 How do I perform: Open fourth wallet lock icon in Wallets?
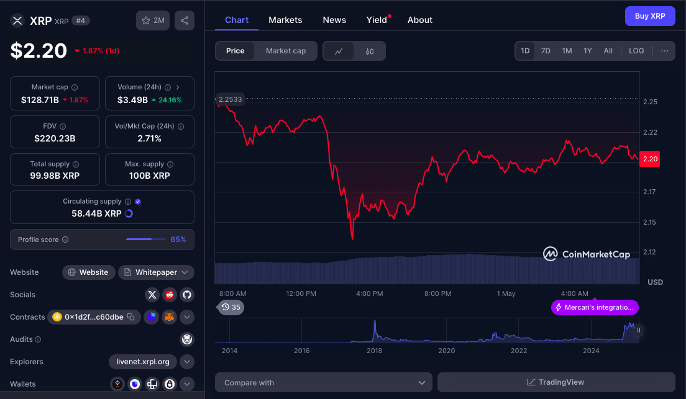click(x=169, y=383)
